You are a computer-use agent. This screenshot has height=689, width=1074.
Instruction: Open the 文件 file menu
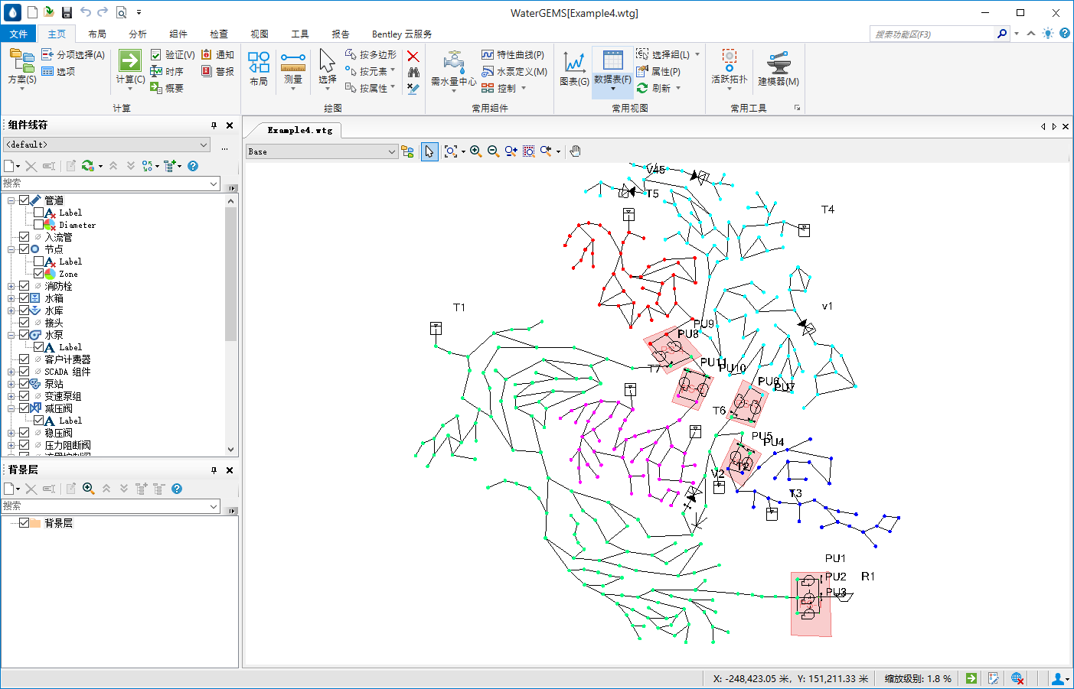point(19,34)
